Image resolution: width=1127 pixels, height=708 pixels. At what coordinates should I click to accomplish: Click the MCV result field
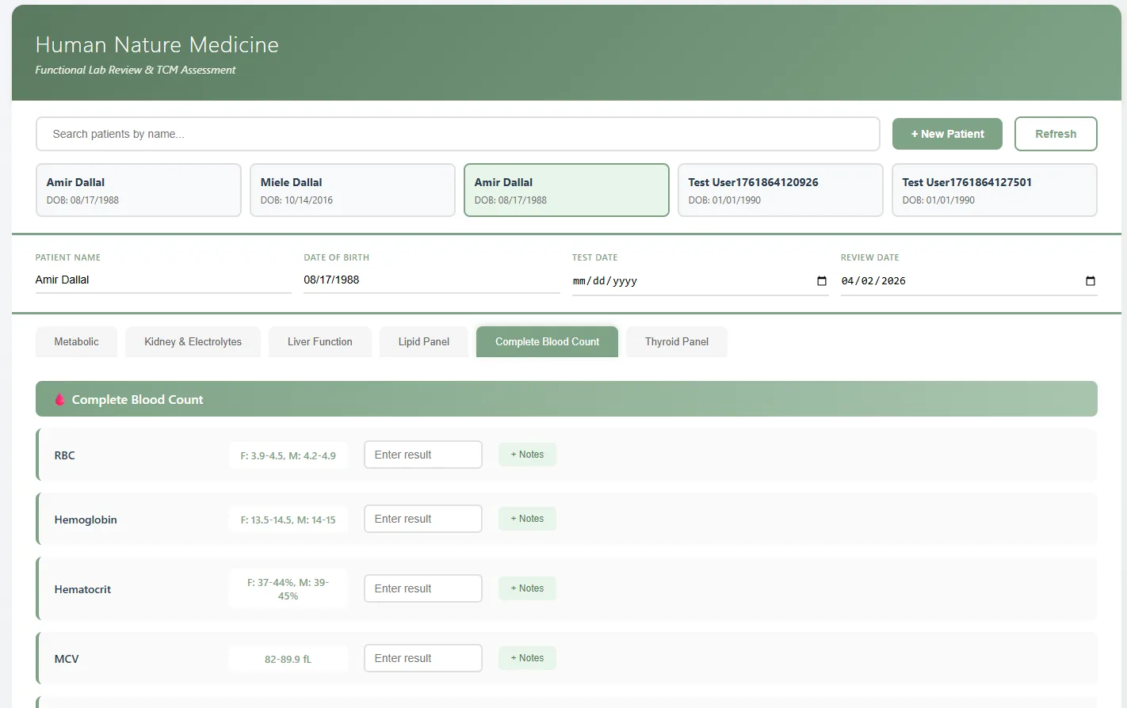click(423, 658)
